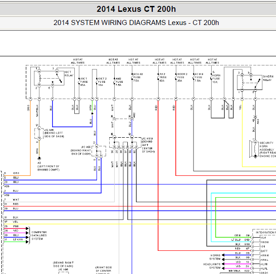Click the 2014 Lexus CT 200h title
This screenshot has width=276, height=274.
pyautogui.click(x=136, y=9)
